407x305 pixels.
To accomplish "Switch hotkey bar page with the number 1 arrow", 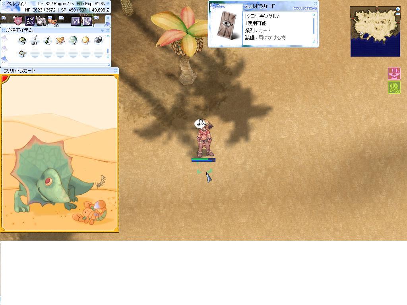I will click(107, 24).
